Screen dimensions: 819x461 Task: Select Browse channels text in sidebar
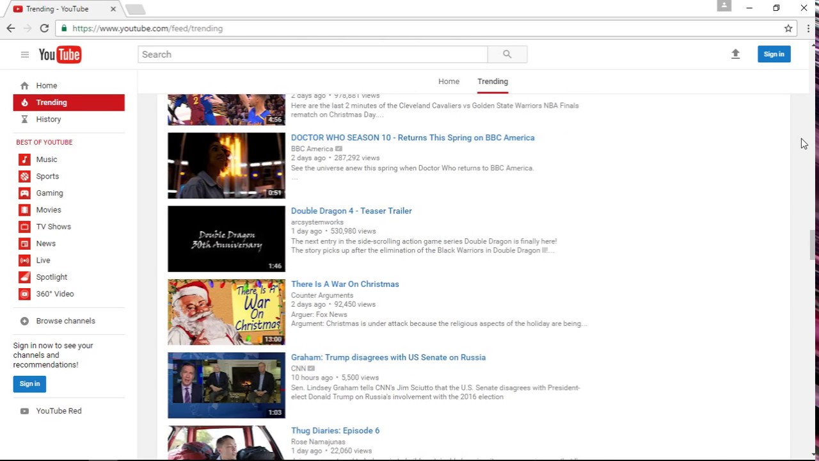pyautogui.click(x=65, y=321)
